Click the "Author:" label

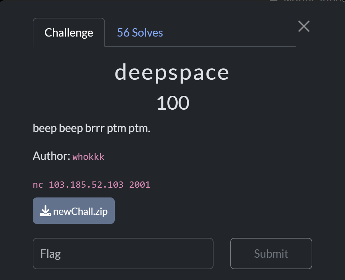coord(51,156)
